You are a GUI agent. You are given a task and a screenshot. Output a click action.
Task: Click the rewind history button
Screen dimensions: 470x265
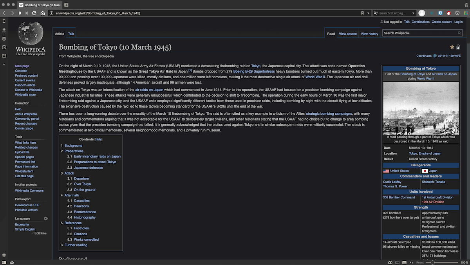pos(20,13)
